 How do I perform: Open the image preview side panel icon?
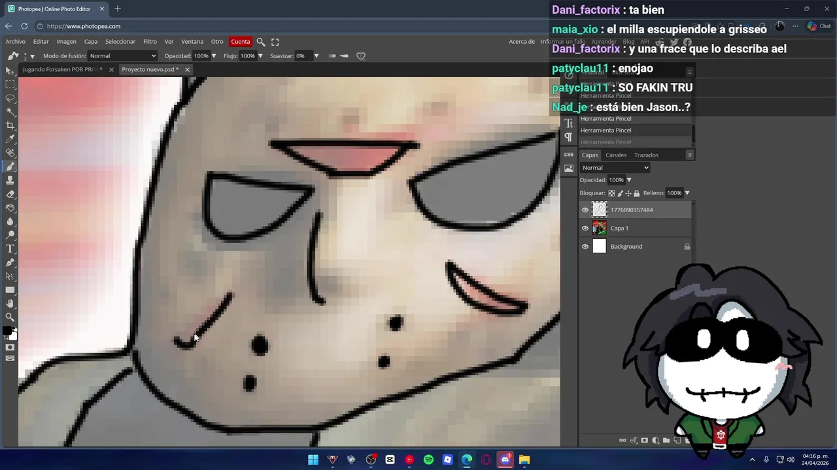[x=568, y=168]
